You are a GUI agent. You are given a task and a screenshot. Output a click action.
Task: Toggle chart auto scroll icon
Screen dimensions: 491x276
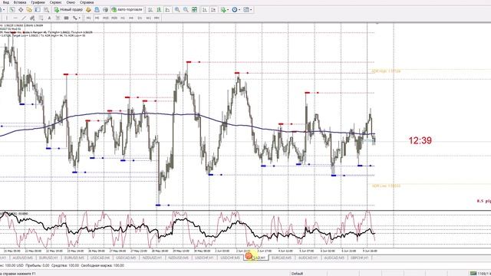pos(205,10)
